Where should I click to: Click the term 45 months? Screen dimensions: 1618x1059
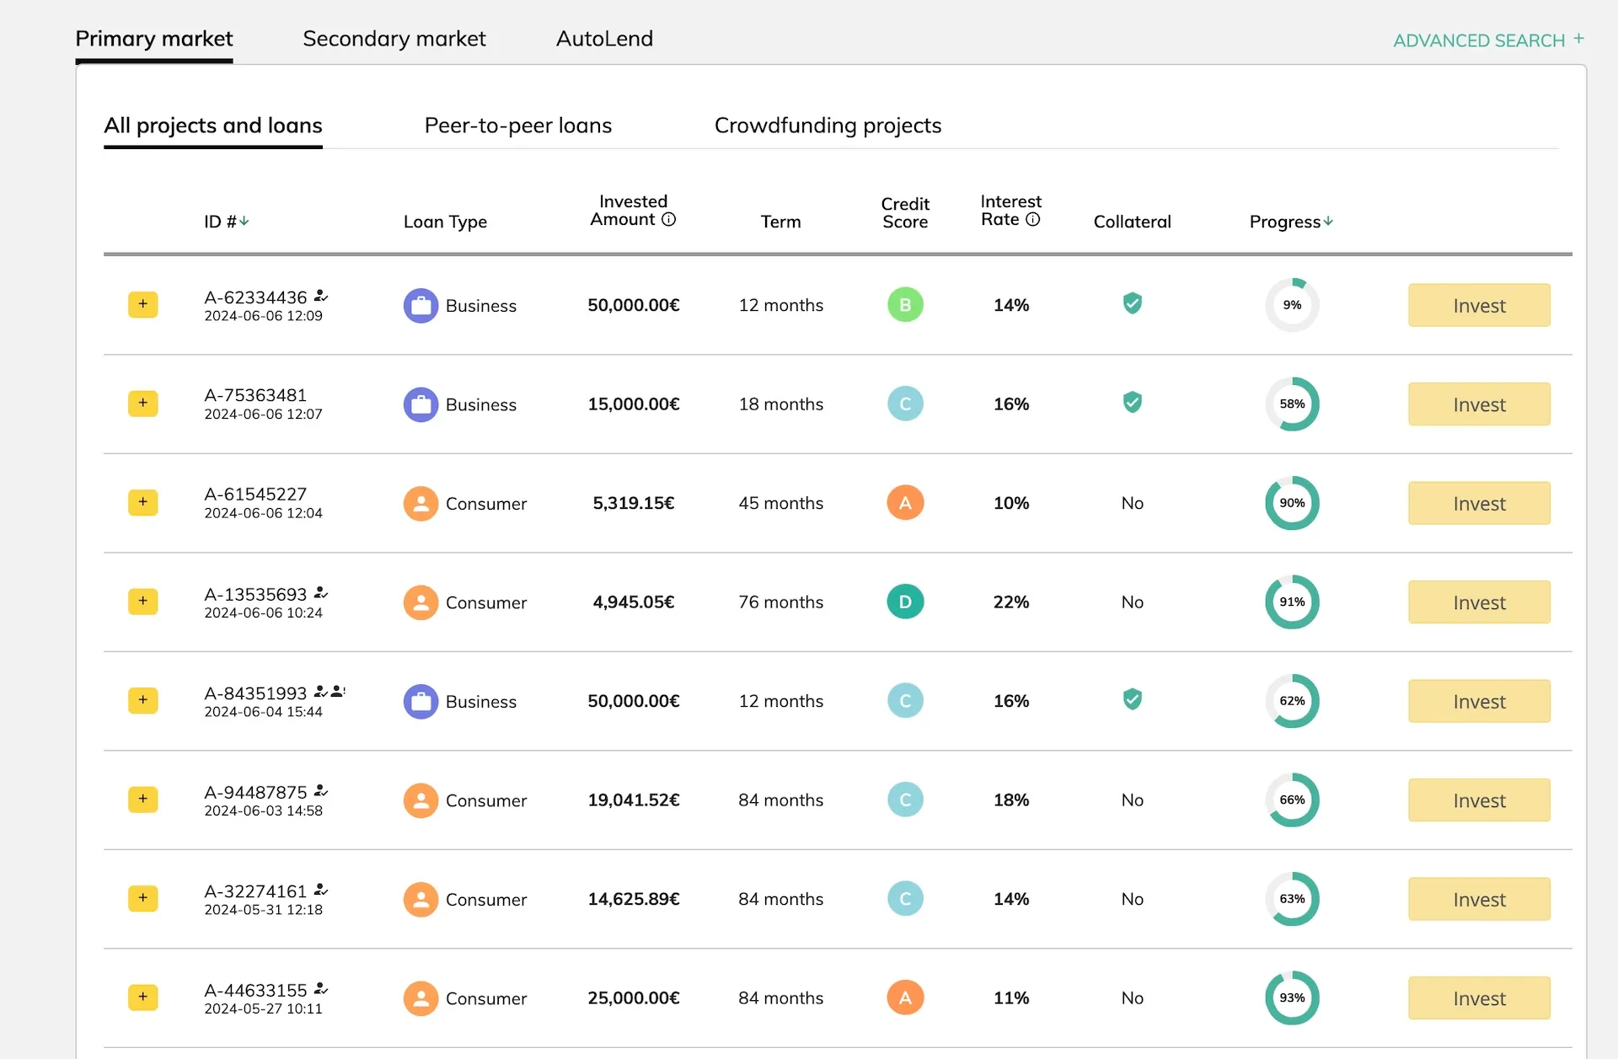(x=780, y=503)
